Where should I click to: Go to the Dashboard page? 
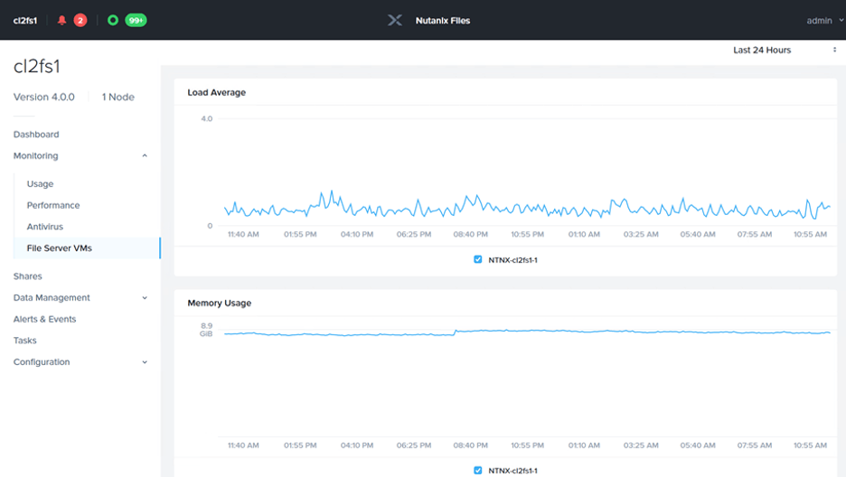[36, 135]
